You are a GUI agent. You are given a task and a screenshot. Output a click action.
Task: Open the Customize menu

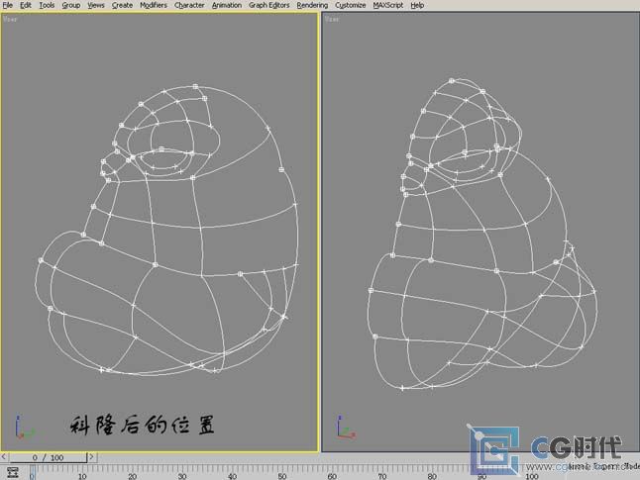click(350, 5)
